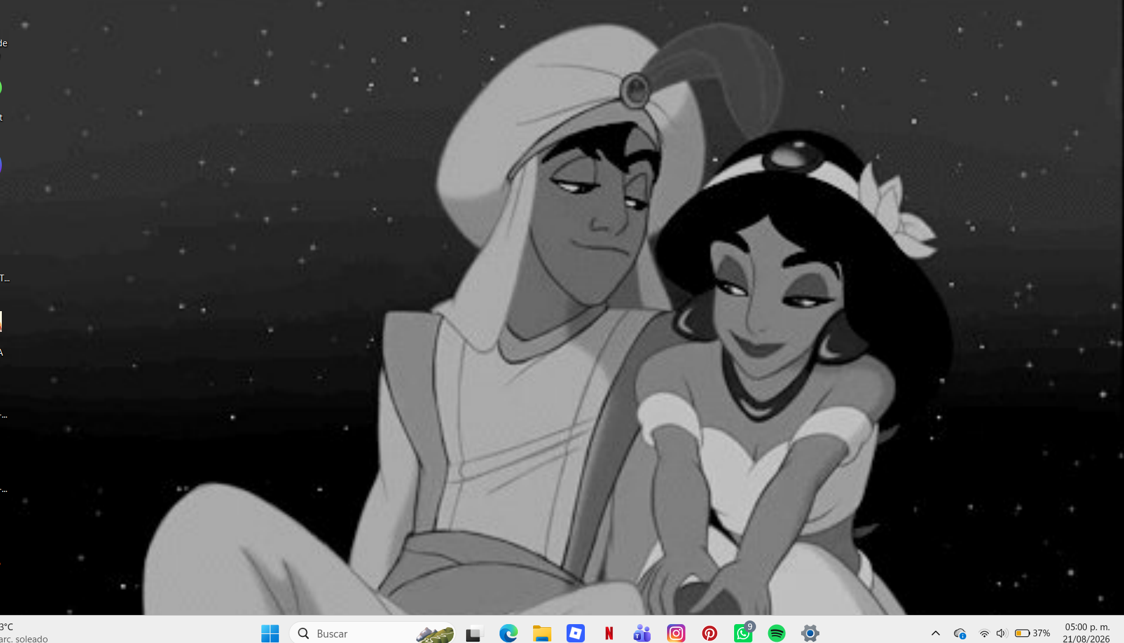Open Netflix from the taskbar
This screenshot has height=643, width=1124.
tap(609, 633)
